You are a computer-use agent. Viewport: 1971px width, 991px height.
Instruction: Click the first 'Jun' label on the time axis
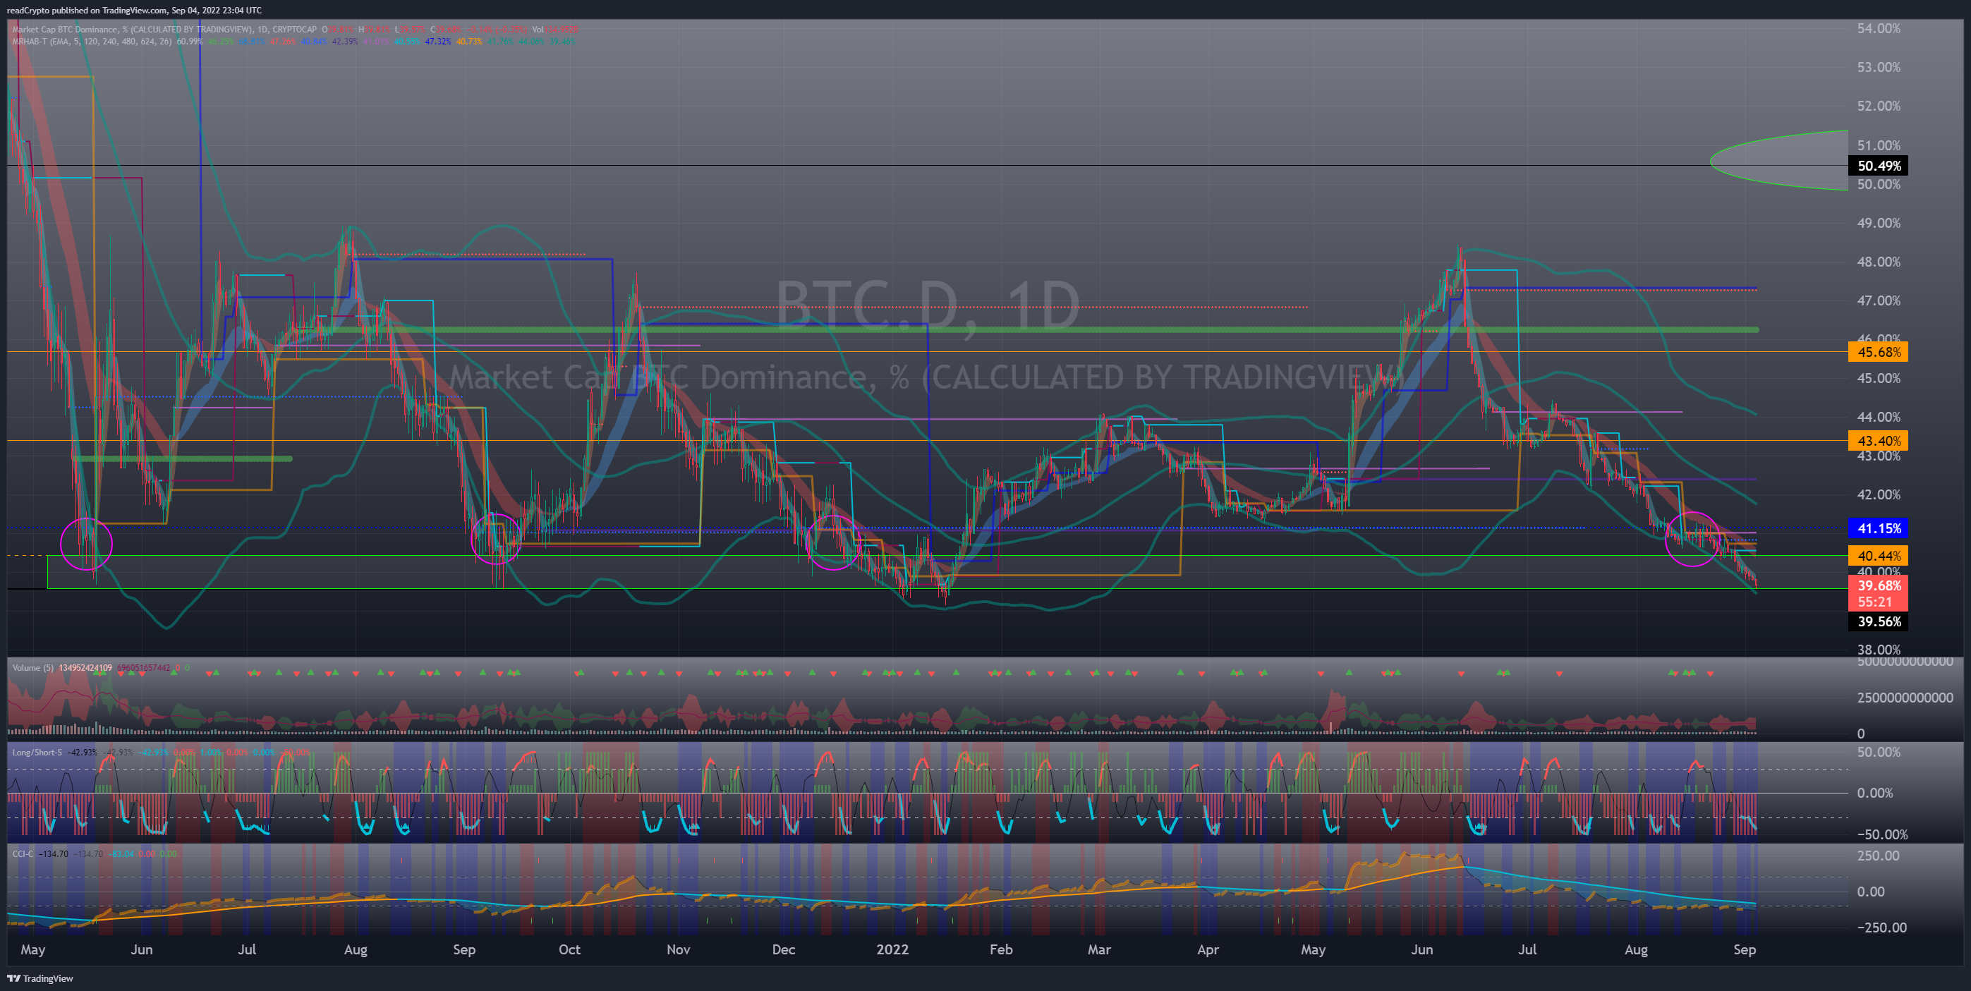coord(142,949)
